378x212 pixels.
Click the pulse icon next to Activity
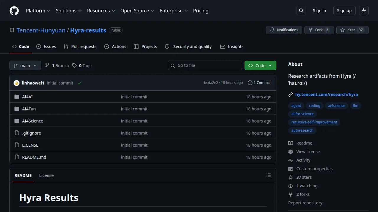[x=291, y=160]
